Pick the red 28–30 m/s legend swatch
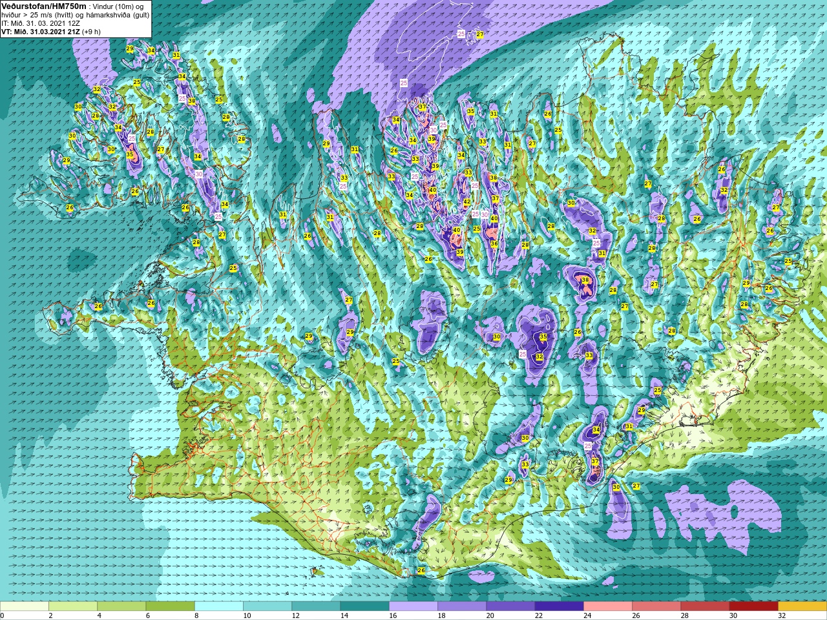 (705, 606)
